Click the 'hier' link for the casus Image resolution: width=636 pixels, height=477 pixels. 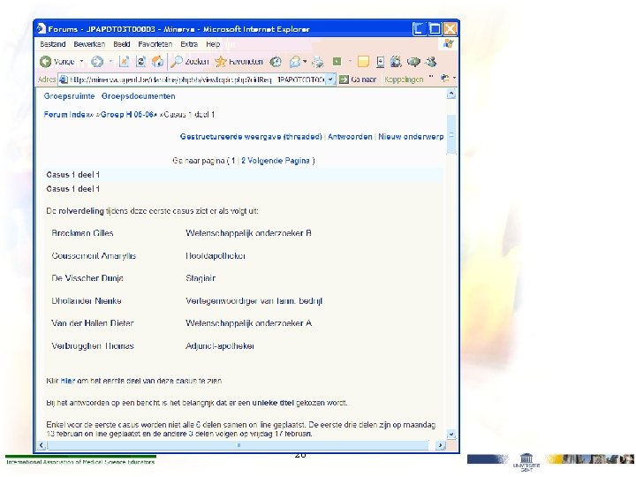[68, 381]
